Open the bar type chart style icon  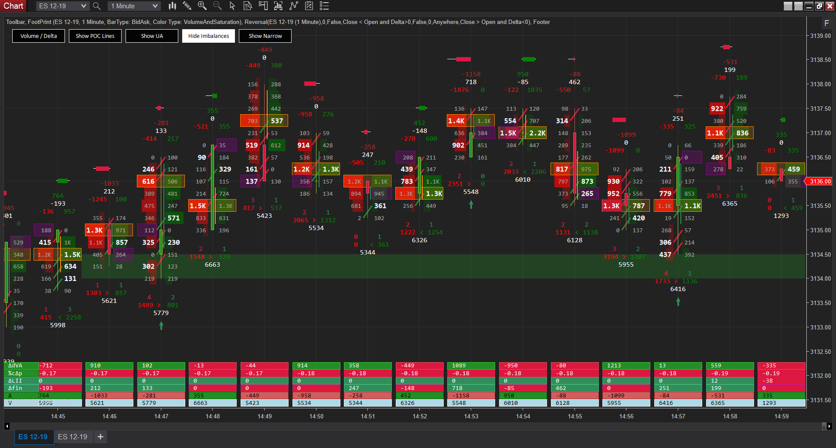tap(173, 6)
